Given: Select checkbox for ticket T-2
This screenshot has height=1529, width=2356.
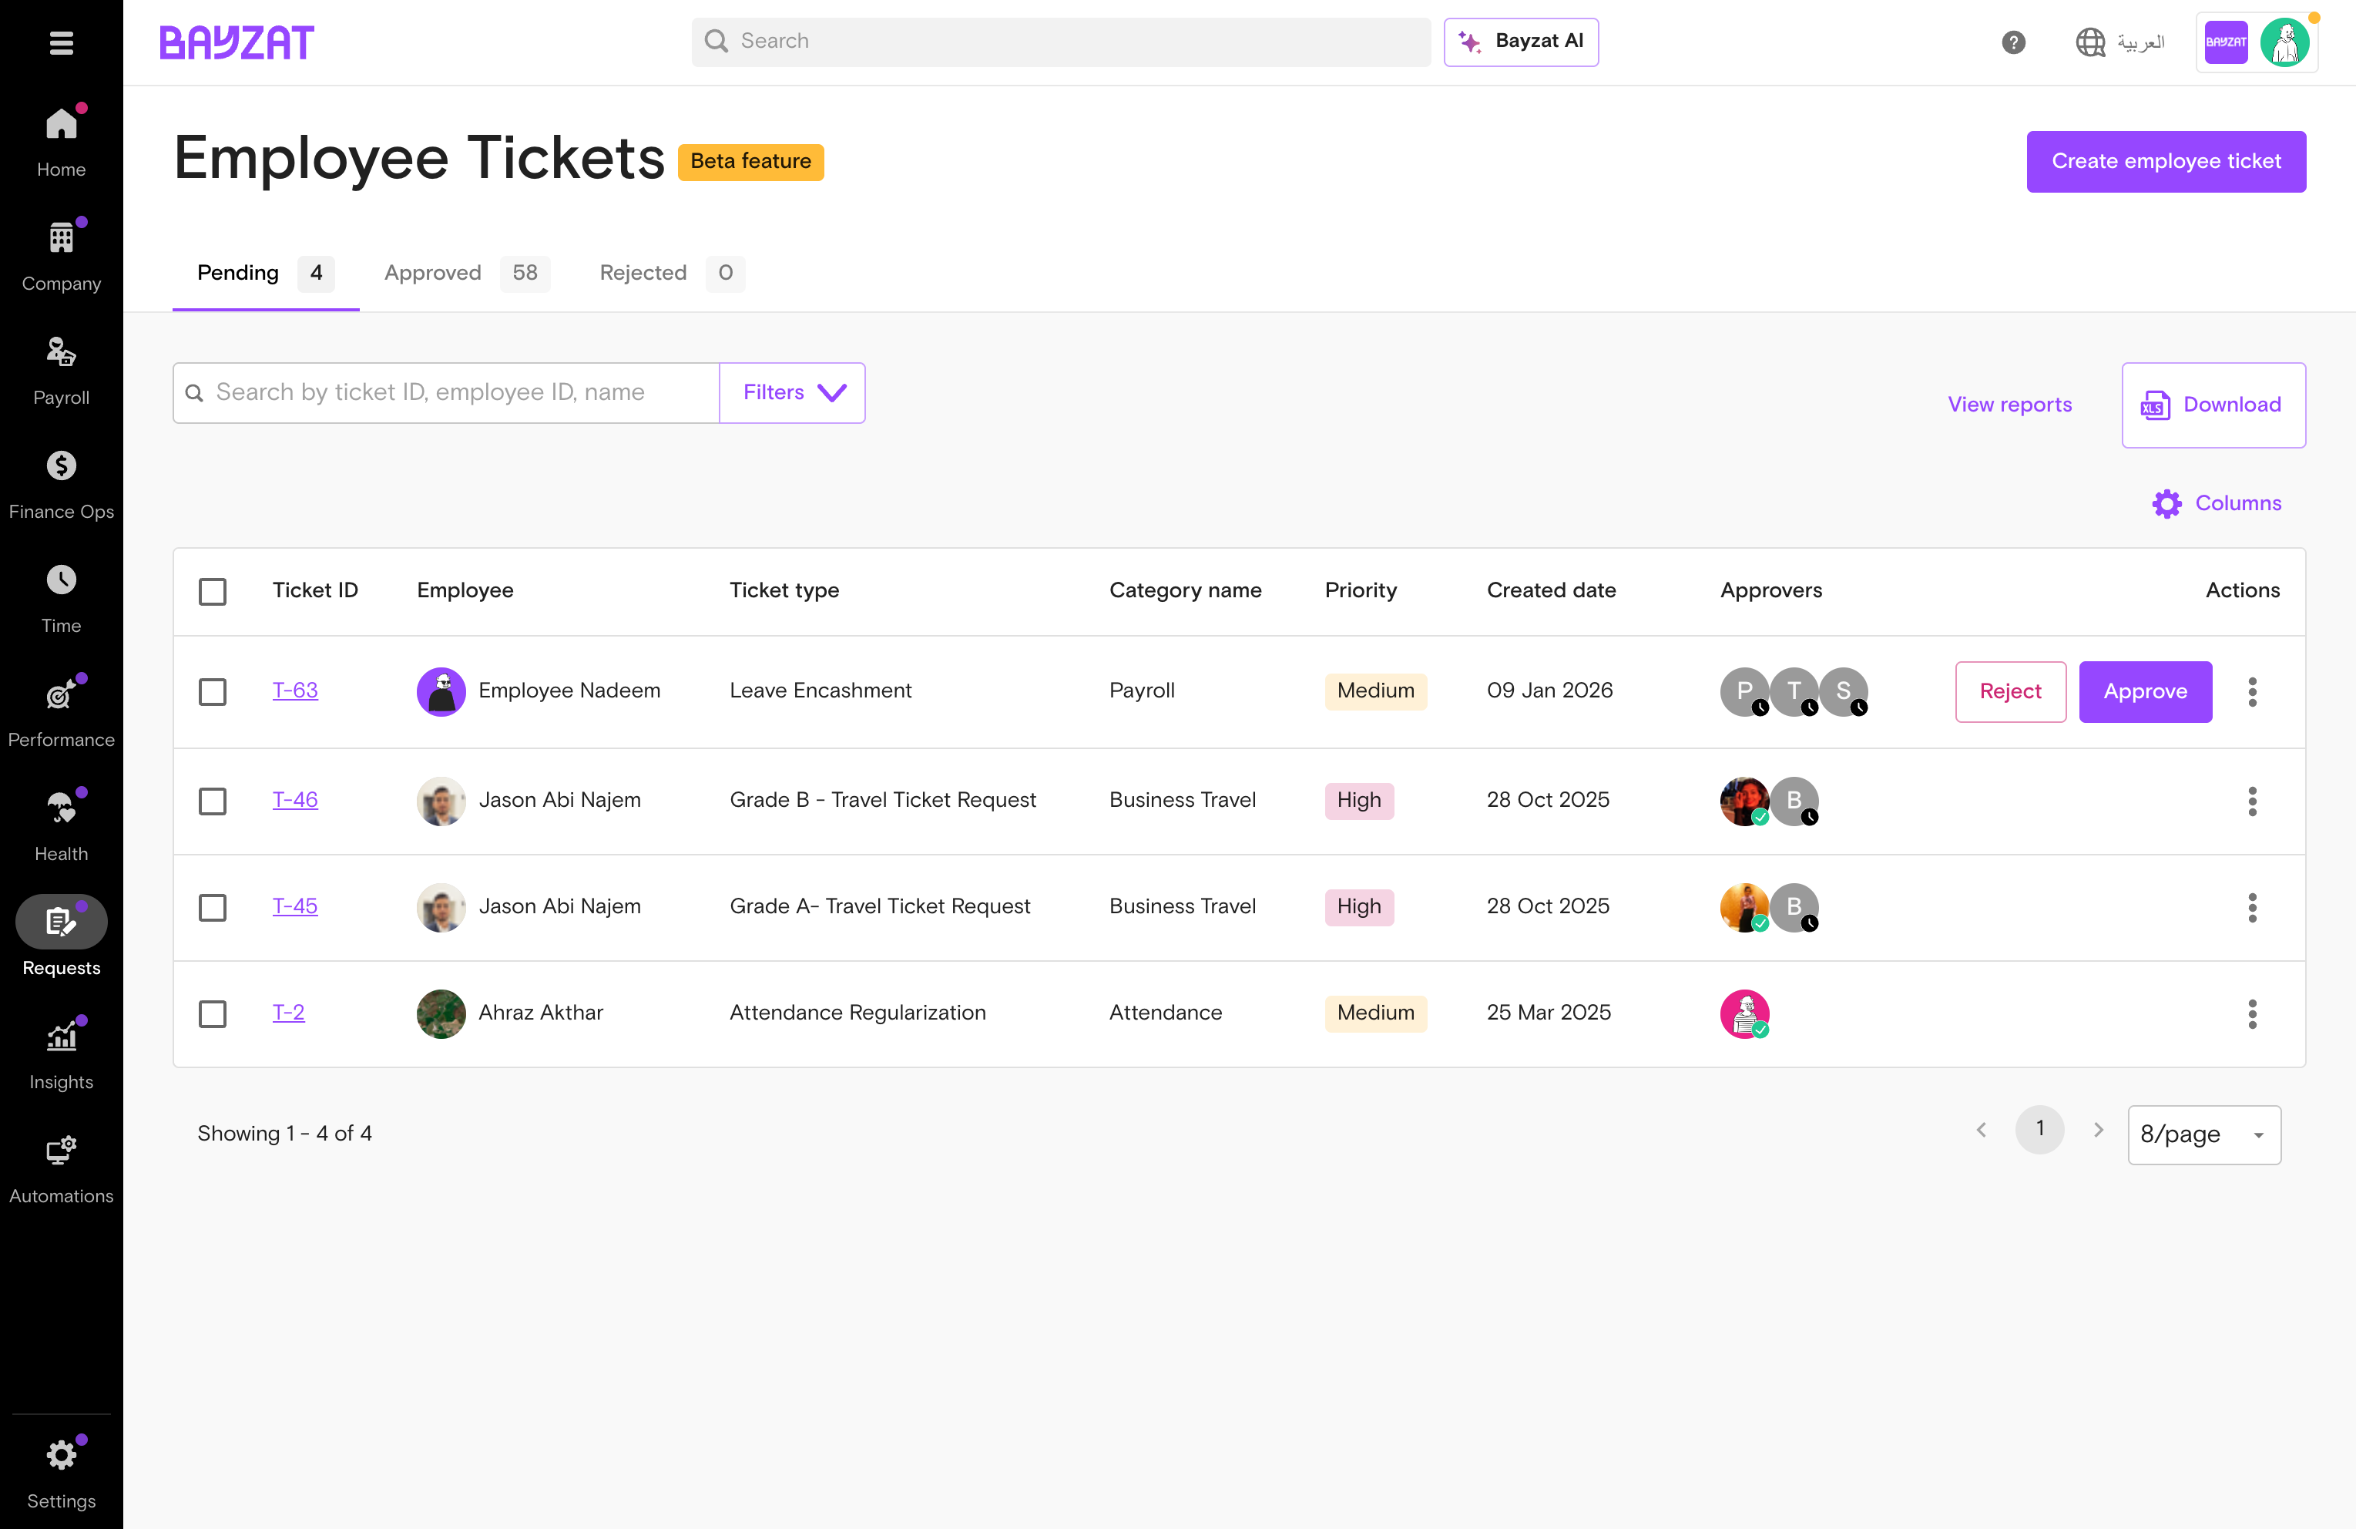Looking at the screenshot, I should point(212,1013).
